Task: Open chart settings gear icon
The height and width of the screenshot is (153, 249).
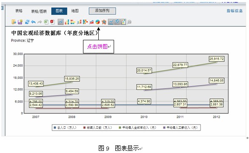Action: point(129,22)
